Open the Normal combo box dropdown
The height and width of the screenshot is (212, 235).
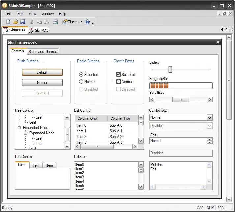pyautogui.click(x=209, y=118)
